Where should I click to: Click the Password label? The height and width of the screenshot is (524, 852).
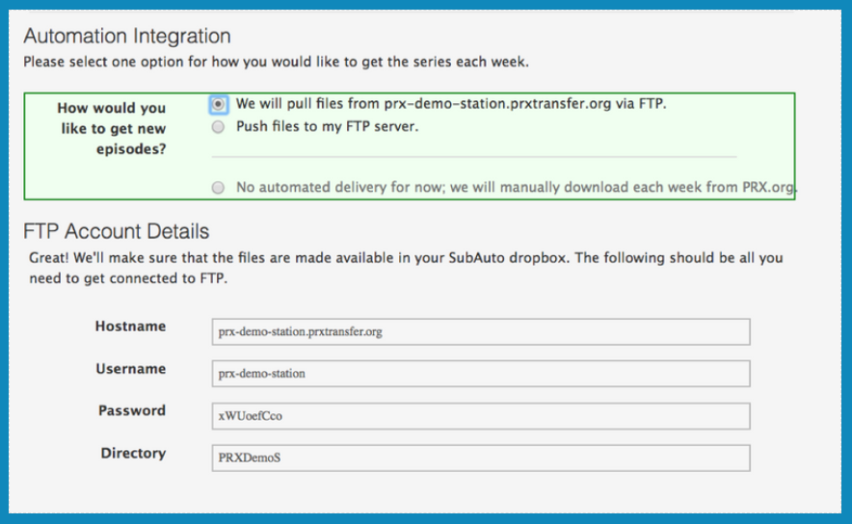132,410
